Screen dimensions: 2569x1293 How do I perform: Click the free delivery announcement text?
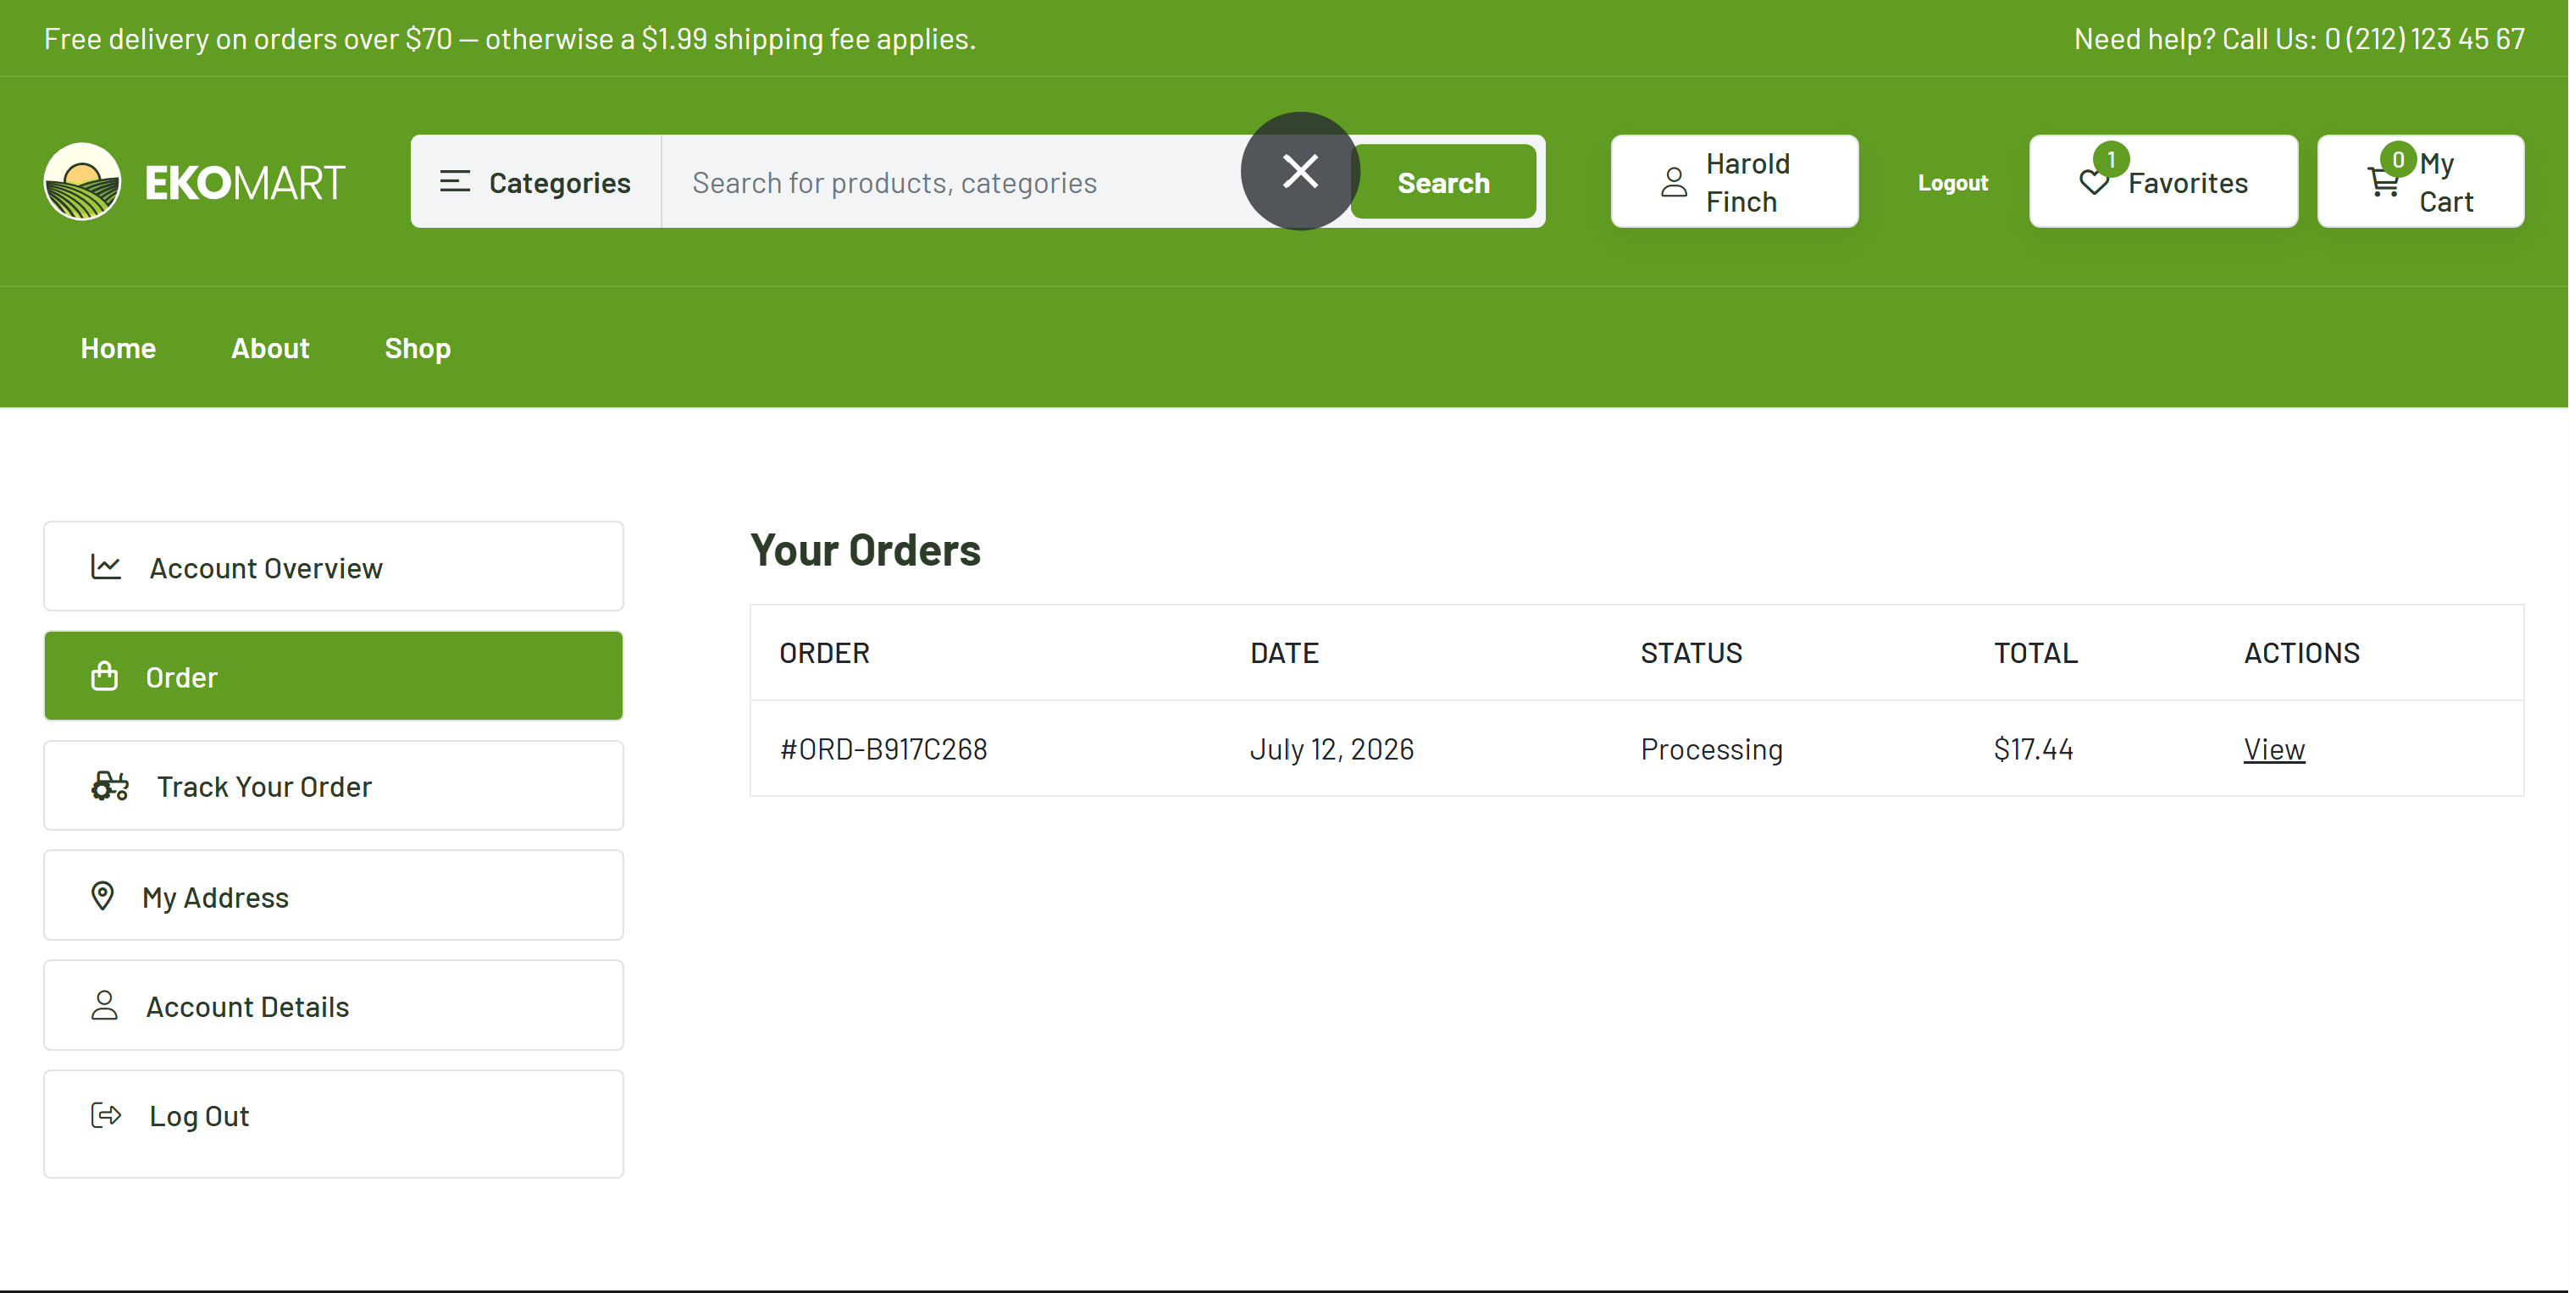[510, 39]
